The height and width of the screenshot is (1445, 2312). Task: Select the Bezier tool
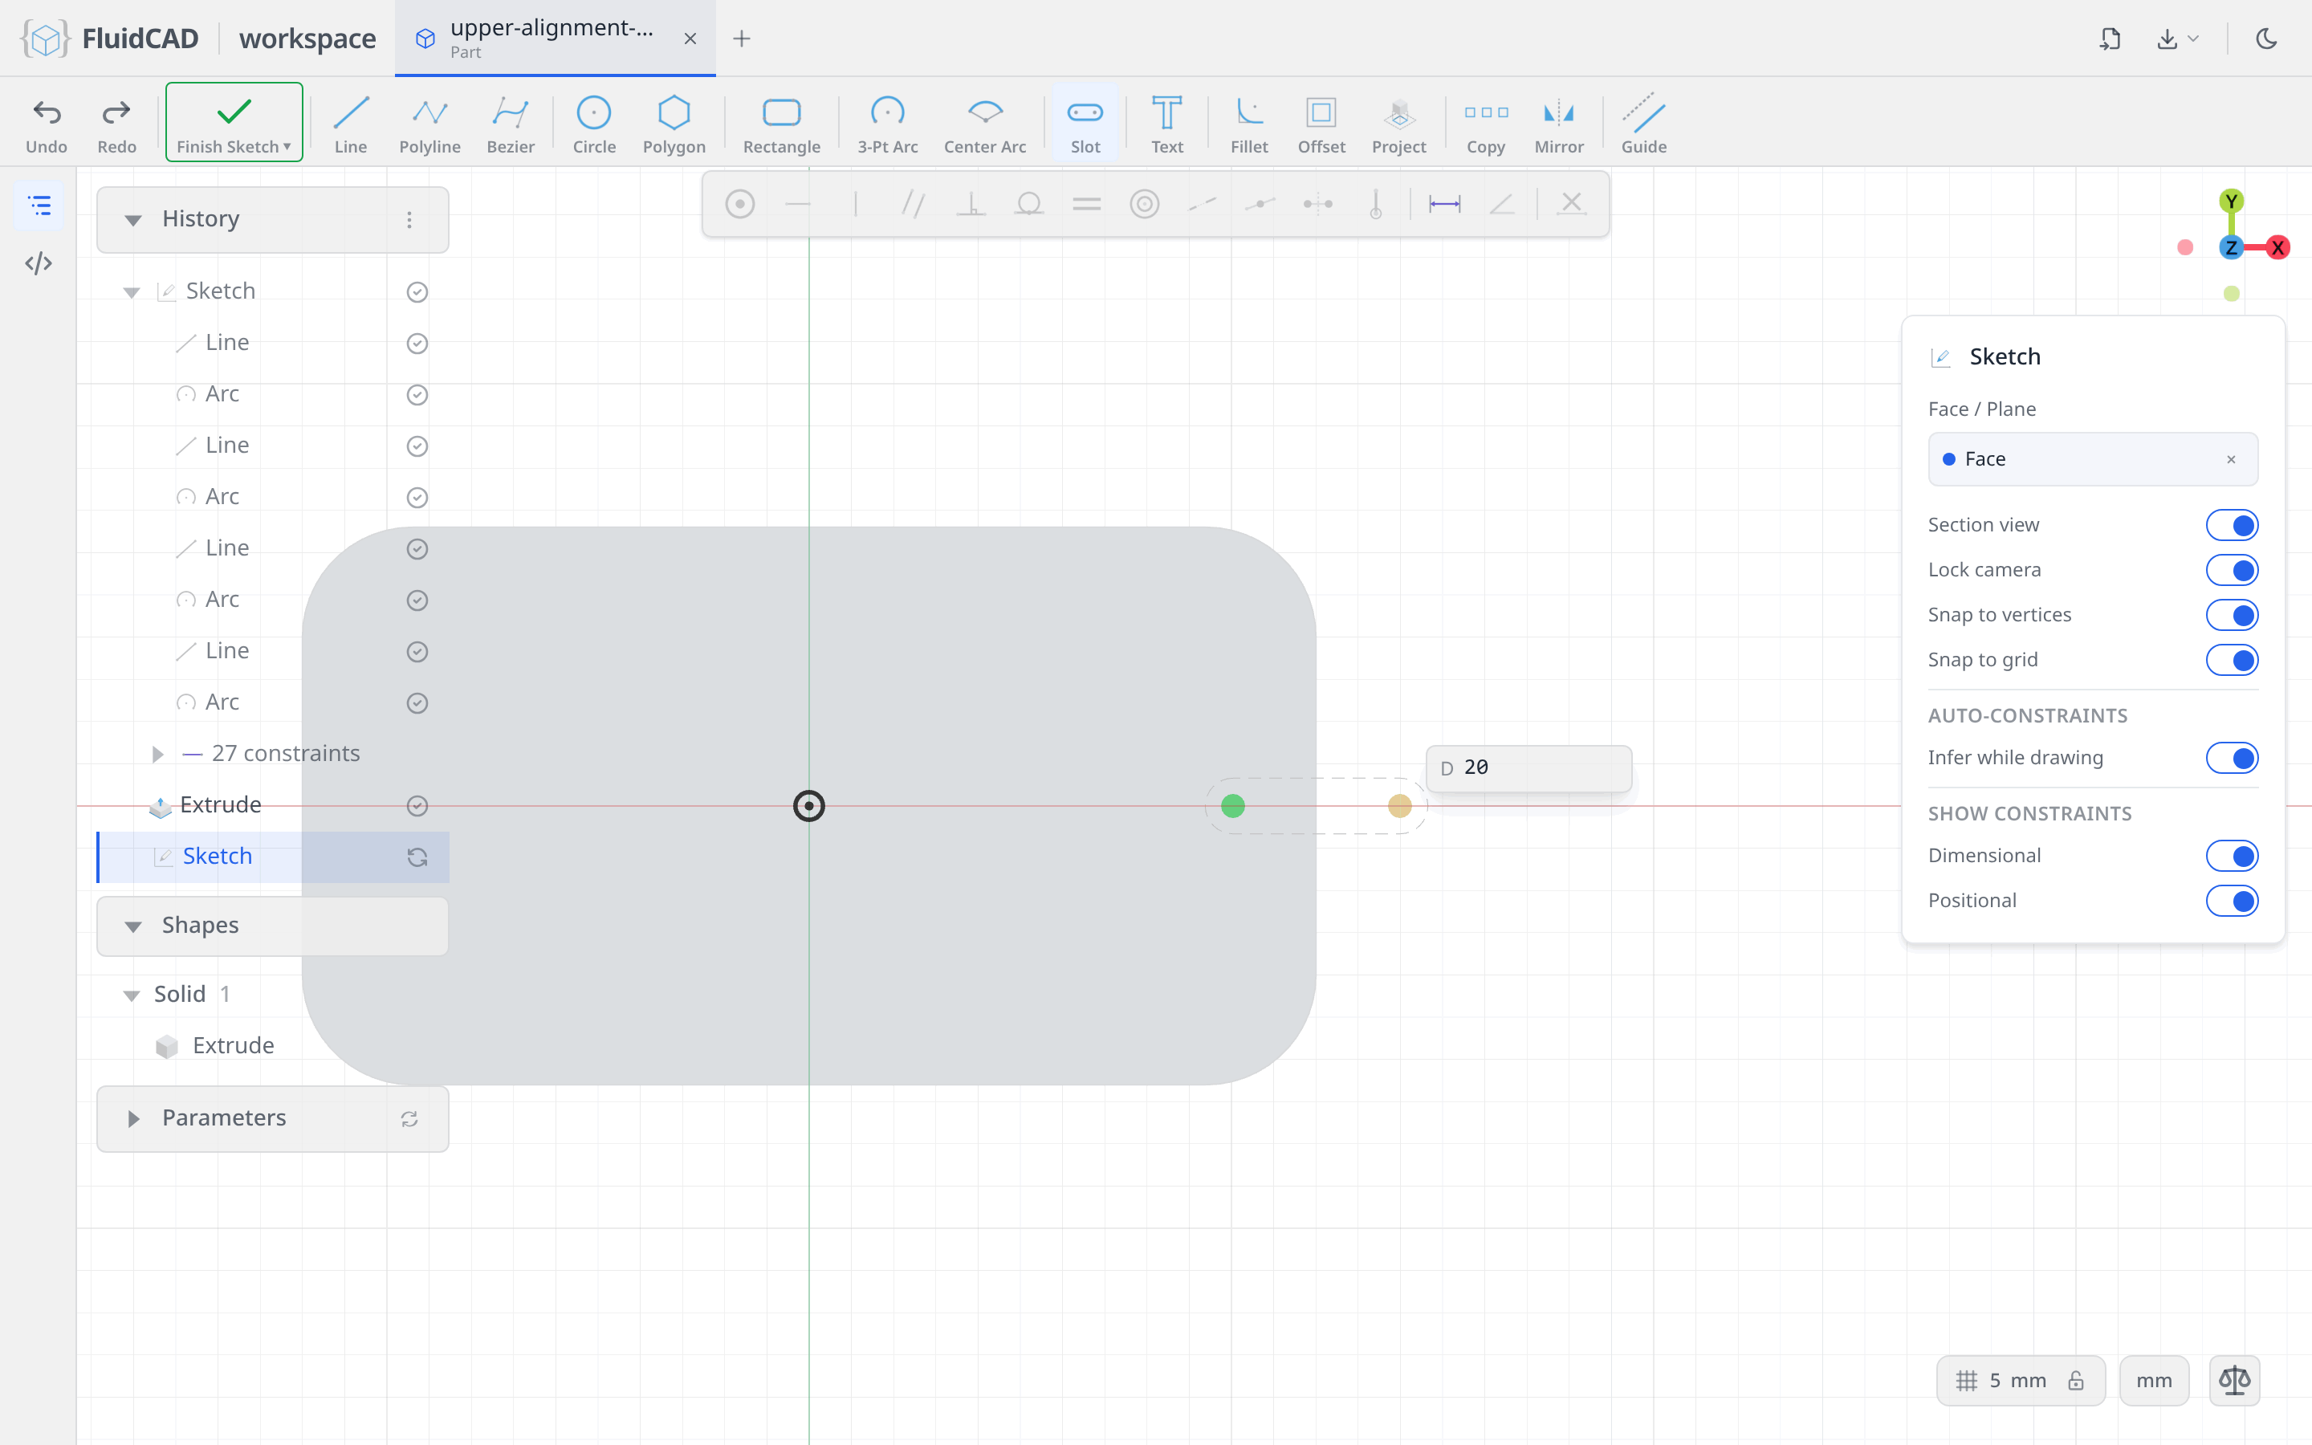[511, 124]
